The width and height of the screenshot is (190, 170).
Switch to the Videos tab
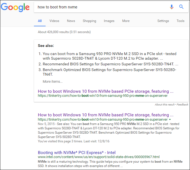[x=54, y=21]
